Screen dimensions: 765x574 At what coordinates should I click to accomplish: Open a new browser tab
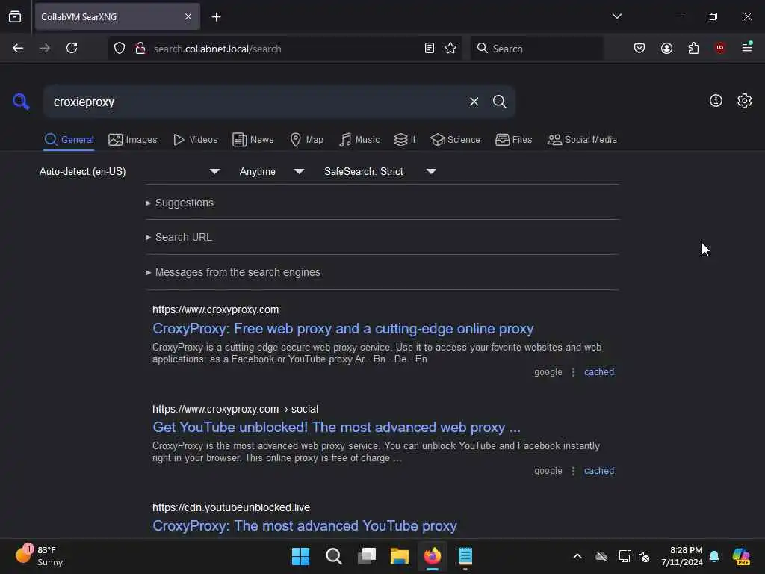tap(216, 17)
